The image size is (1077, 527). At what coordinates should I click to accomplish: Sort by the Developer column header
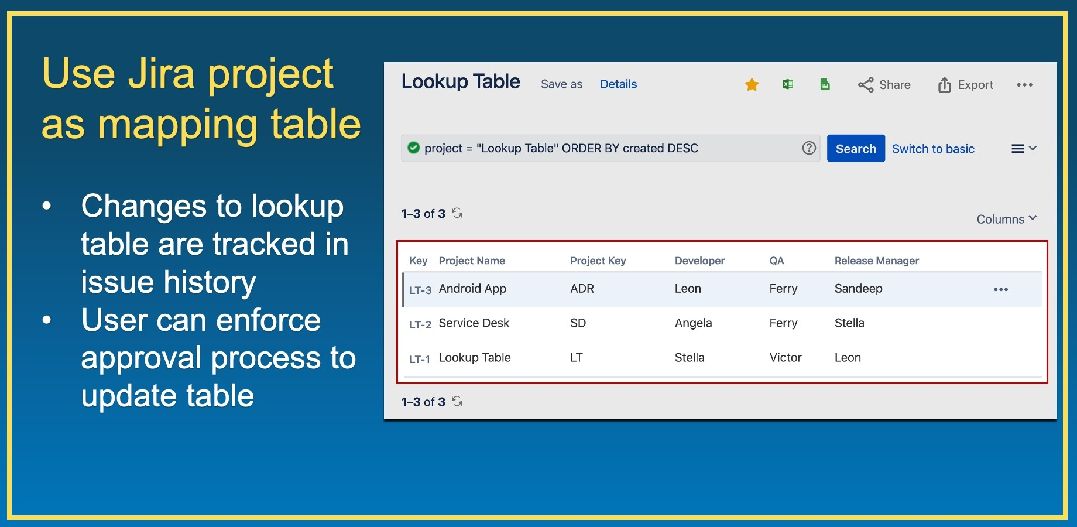coord(699,261)
